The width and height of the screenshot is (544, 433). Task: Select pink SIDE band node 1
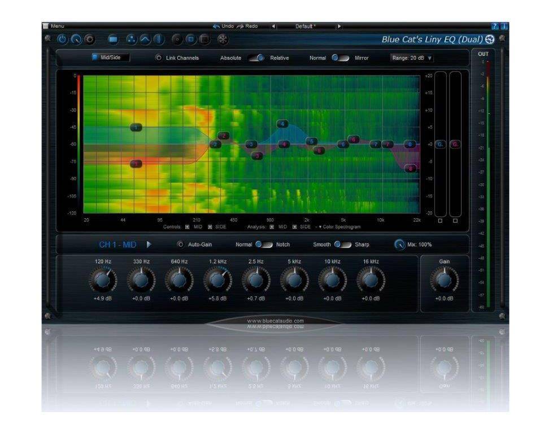pos(136,164)
